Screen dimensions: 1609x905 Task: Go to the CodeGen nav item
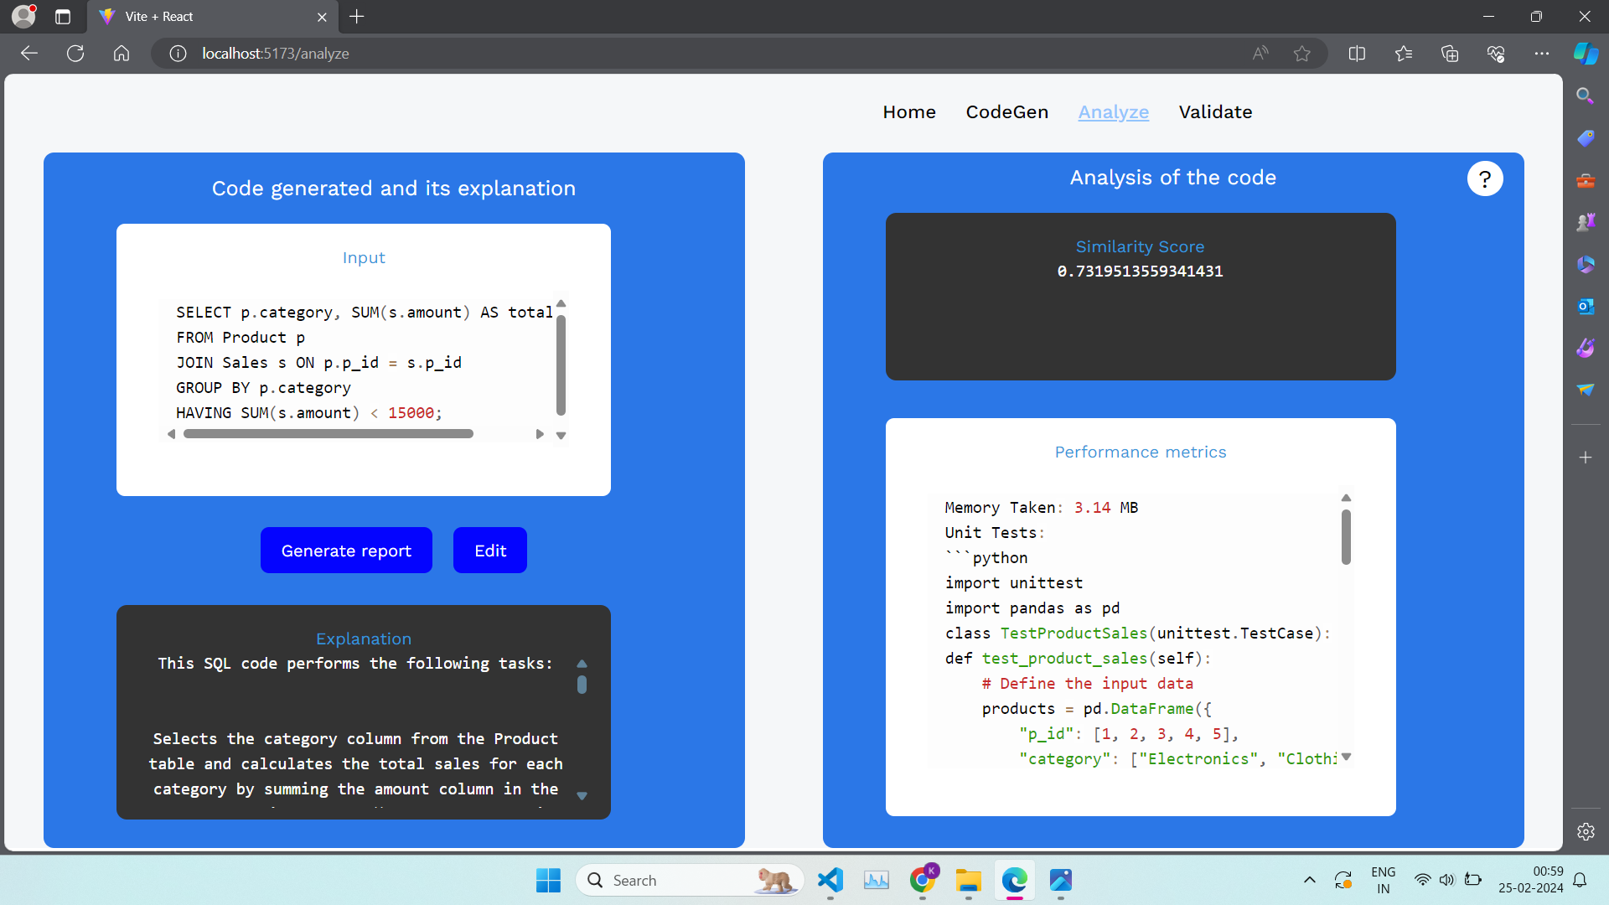1006,112
